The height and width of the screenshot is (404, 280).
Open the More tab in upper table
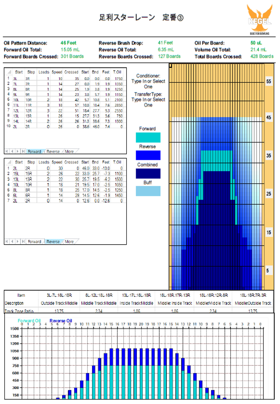(69, 151)
